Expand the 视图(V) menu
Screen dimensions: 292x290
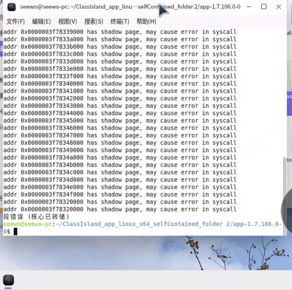tap(67, 21)
